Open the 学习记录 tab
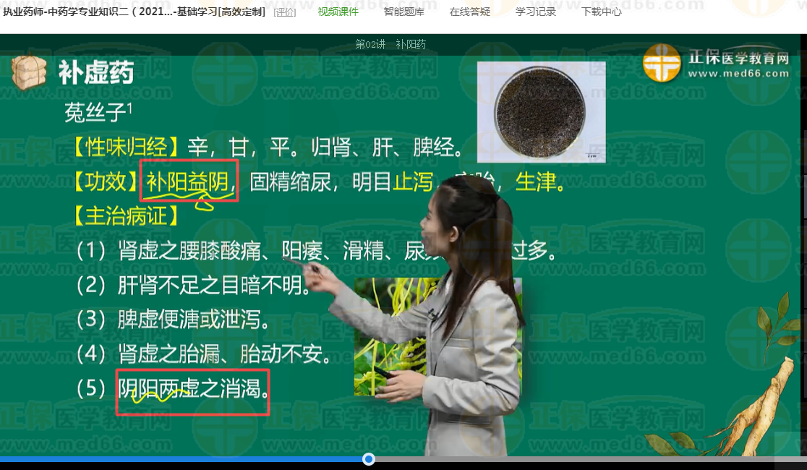Viewport: 807px width, 470px height. 535,12
